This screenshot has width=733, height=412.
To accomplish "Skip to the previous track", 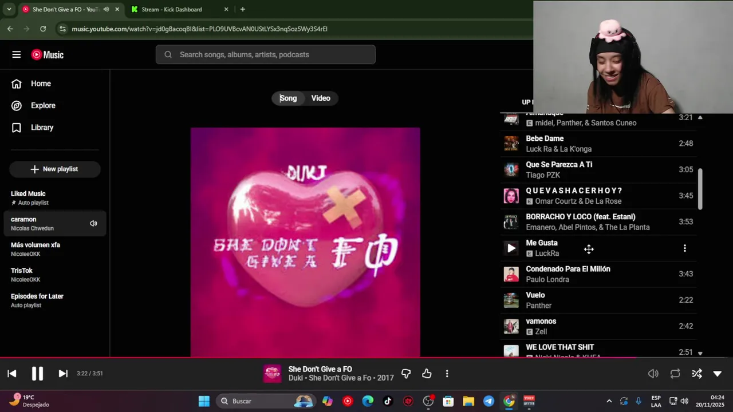I will coord(12,374).
